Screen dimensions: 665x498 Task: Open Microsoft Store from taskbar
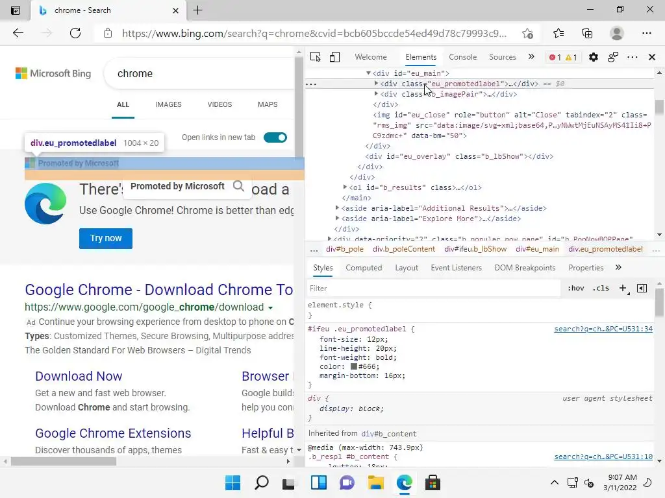433,482
